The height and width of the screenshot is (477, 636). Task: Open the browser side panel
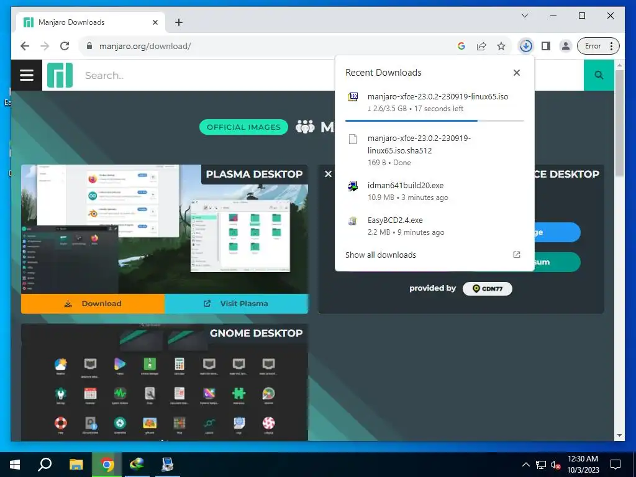546,46
